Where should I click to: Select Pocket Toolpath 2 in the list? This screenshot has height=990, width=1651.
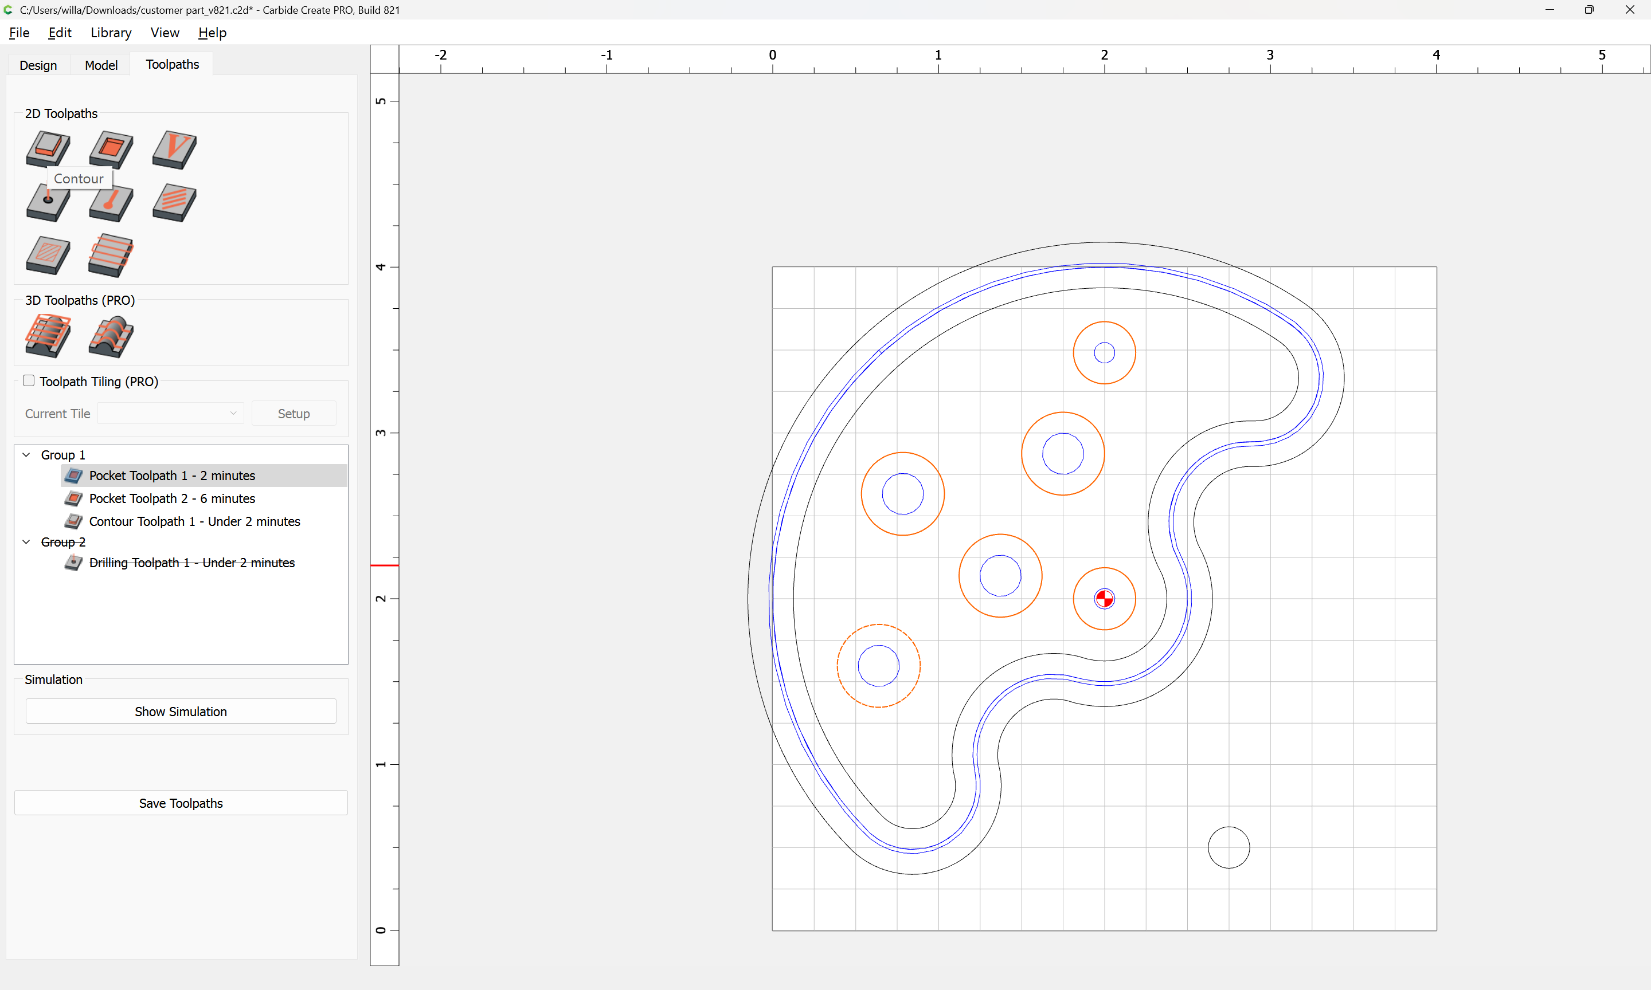point(171,498)
